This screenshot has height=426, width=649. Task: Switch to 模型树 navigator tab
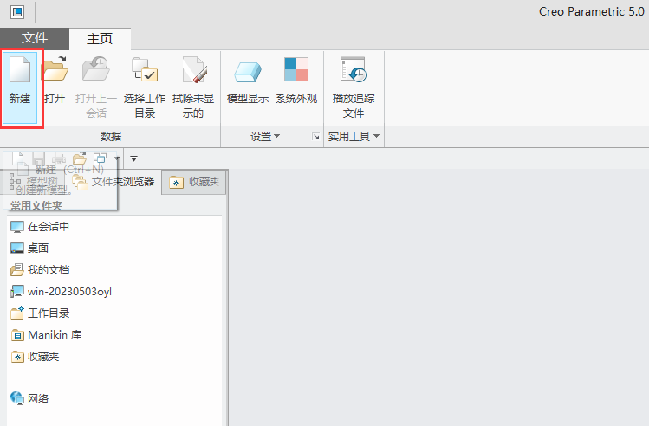point(34,182)
